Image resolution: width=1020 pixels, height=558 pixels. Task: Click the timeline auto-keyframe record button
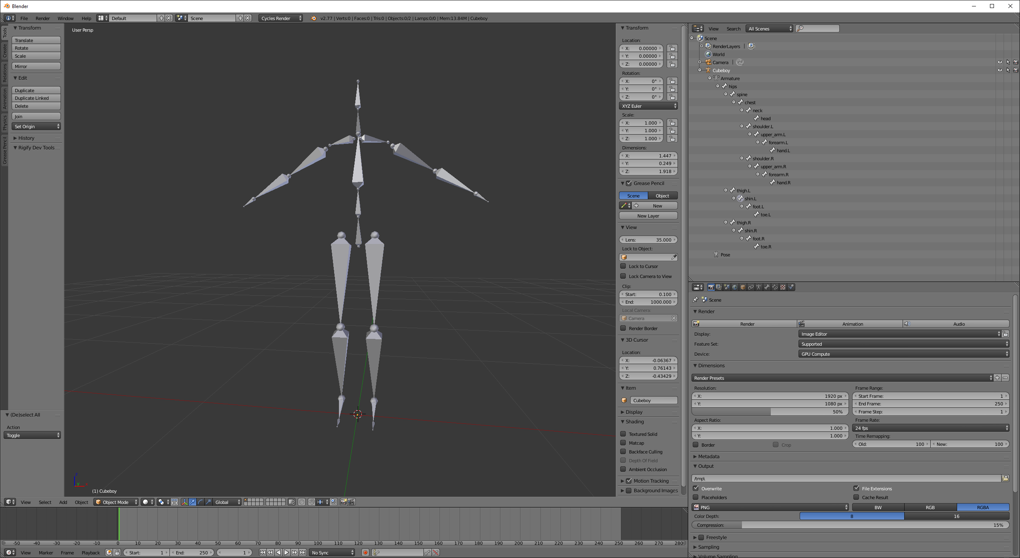365,552
